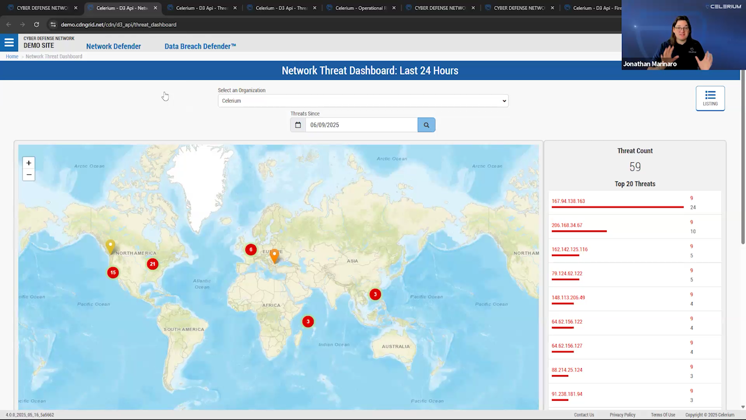Viewport: 746px width, 420px height.
Task: Select the Celerium - D3 Api - Netw tab
Action: coord(122,8)
